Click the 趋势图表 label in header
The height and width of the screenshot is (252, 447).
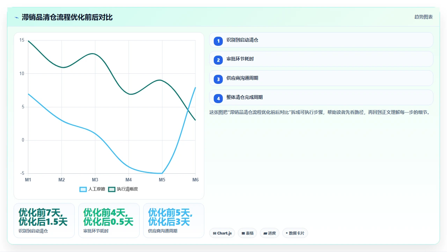click(x=424, y=17)
